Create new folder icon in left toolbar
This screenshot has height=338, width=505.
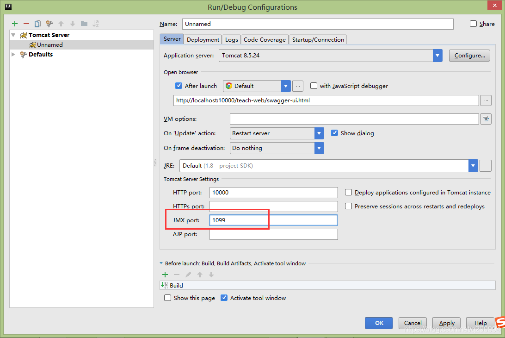pos(84,24)
